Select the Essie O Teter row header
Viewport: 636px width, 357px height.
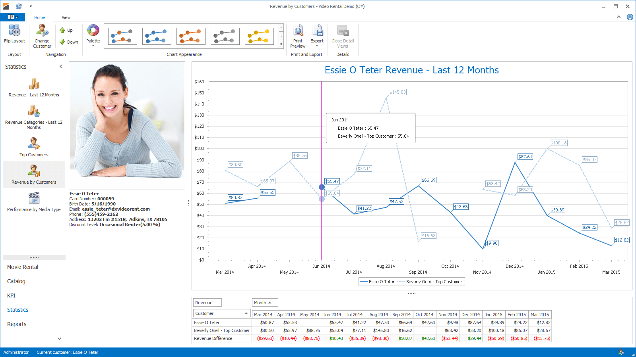coord(222,322)
